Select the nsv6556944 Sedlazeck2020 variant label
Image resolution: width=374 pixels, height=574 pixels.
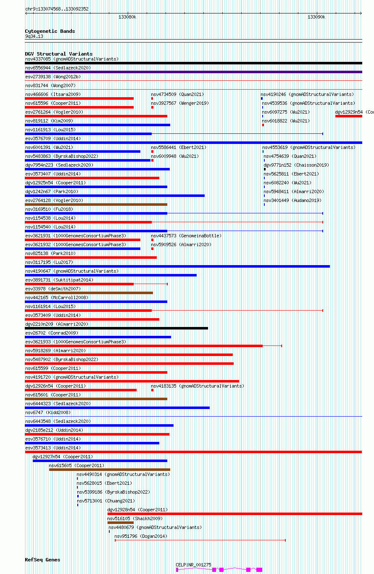pyautogui.click(x=58, y=68)
